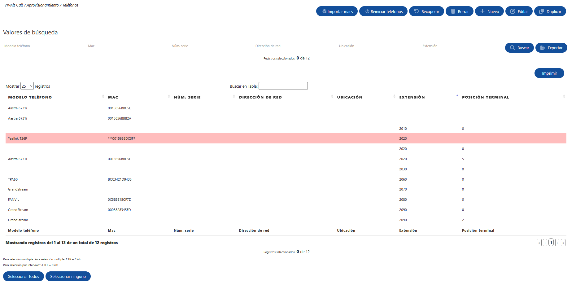
Task: Go to the last page arrow
Action: tap(563, 243)
